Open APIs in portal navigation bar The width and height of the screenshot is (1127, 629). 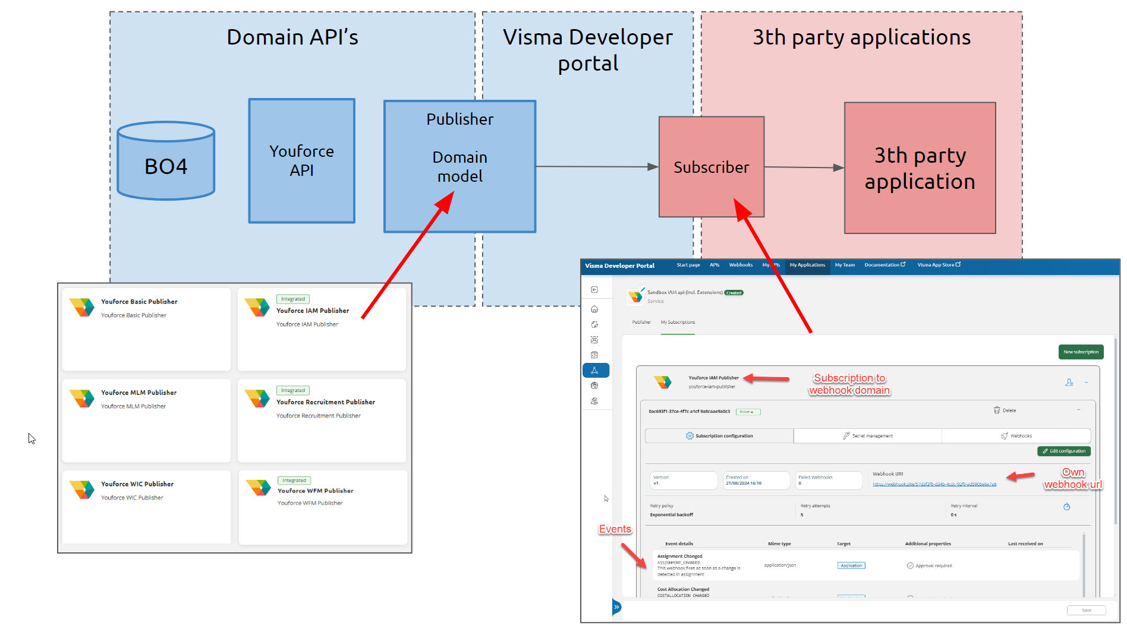pyautogui.click(x=714, y=265)
